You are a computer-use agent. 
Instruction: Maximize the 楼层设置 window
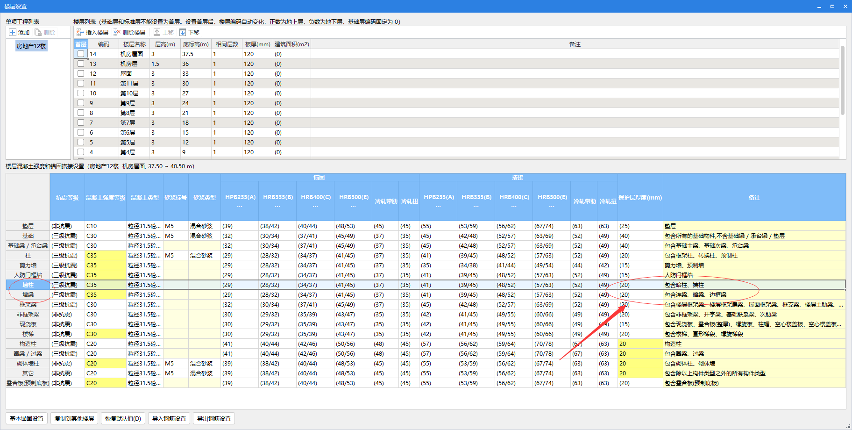point(832,7)
